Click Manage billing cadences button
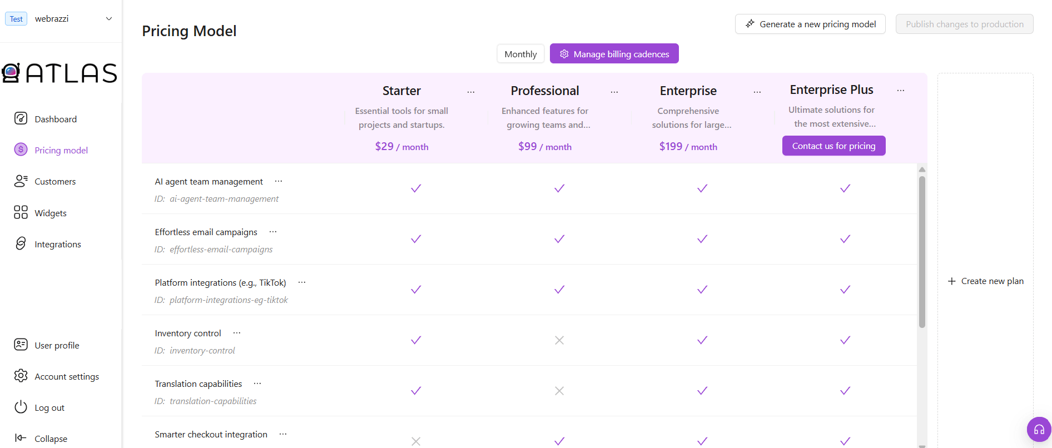Screen dimensions: 1052x448 [x=614, y=54]
